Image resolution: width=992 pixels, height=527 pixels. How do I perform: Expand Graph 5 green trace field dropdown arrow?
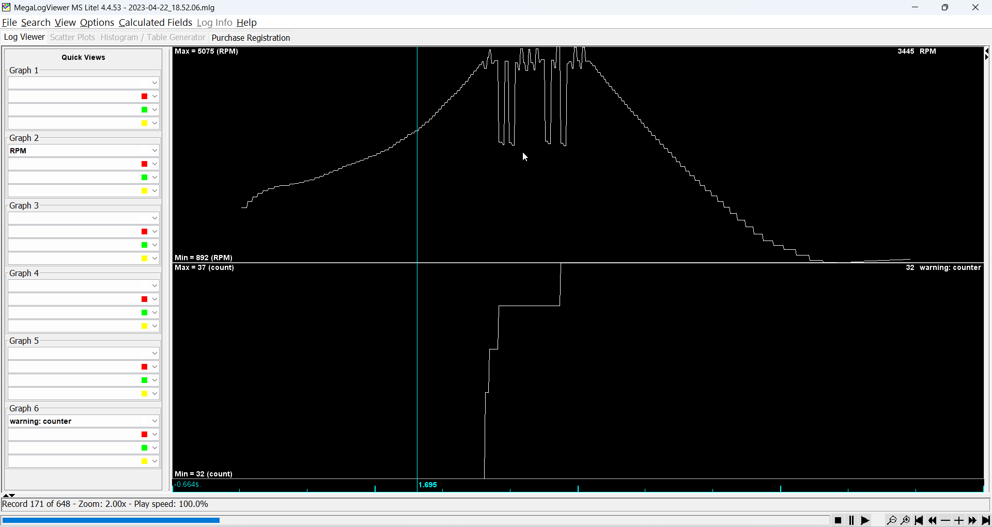tap(154, 380)
